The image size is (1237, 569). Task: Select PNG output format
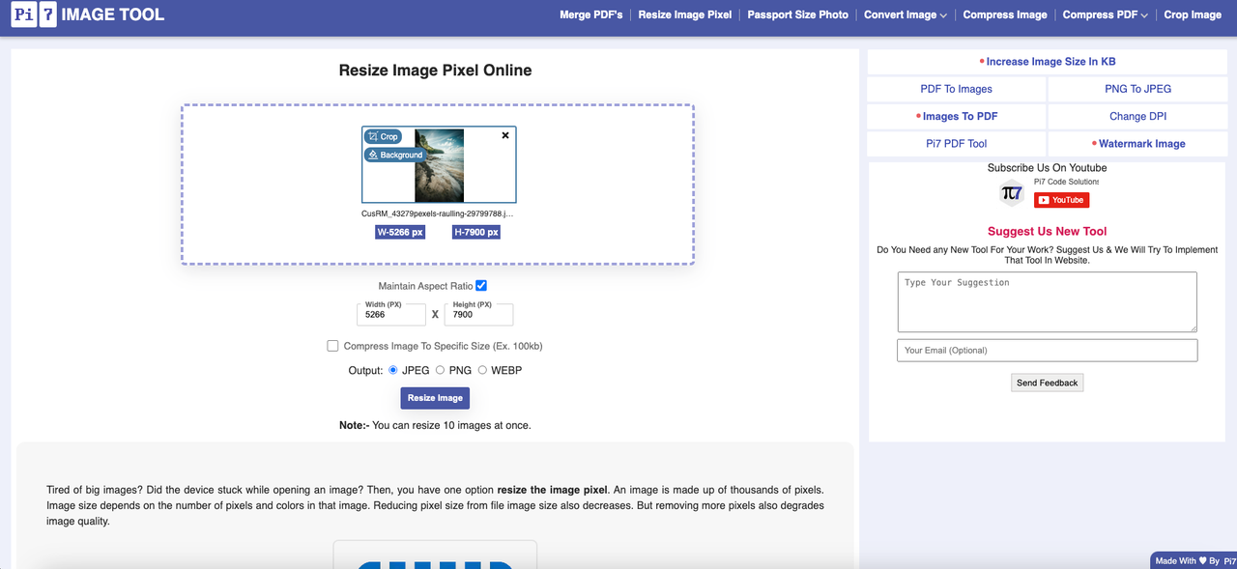pyautogui.click(x=440, y=370)
